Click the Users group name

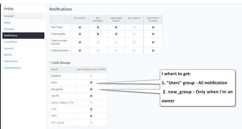point(54,83)
